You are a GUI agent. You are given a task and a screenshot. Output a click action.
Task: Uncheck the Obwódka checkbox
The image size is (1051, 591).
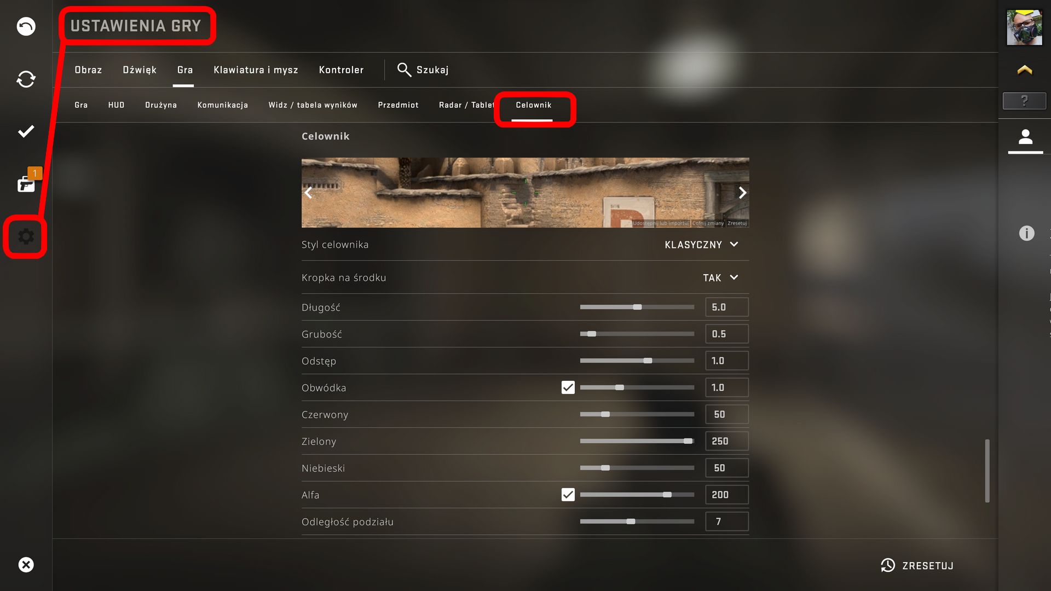coord(568,387)
